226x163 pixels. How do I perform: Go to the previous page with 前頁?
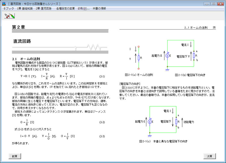click(x=15, y=156)
